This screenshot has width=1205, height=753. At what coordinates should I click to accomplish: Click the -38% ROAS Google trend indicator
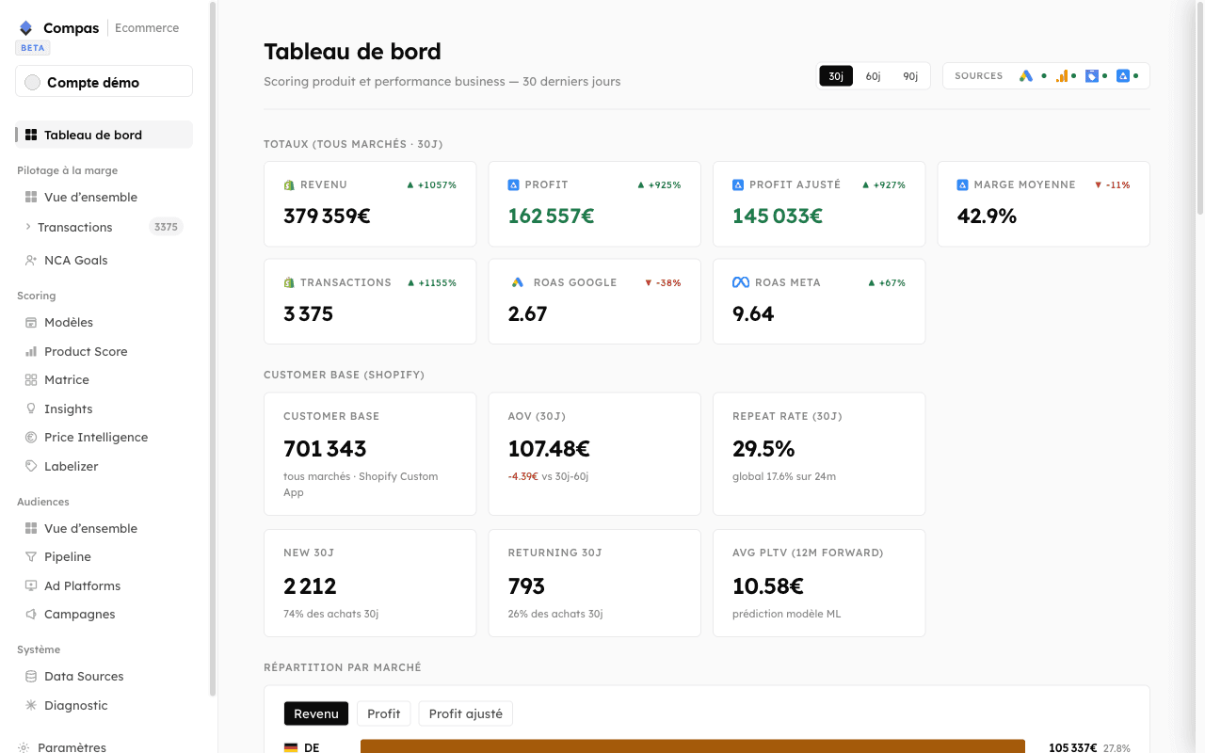[x=663, y=282]
